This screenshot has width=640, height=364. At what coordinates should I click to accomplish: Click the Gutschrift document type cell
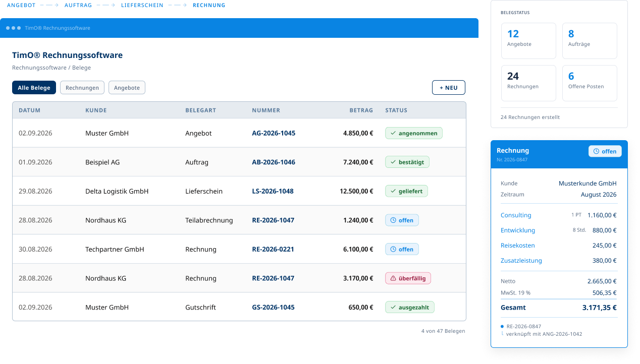201,307
